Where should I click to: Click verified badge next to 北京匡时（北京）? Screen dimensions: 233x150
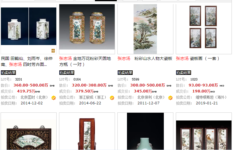54,98
